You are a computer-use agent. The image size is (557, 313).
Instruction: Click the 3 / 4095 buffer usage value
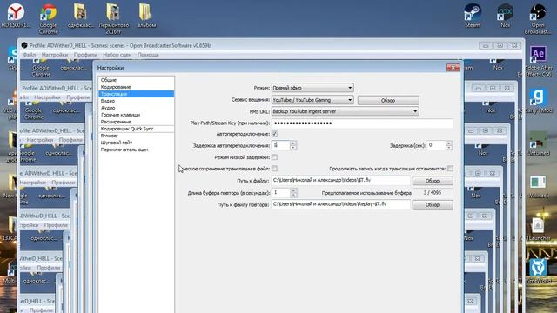(x=433, y=193)
